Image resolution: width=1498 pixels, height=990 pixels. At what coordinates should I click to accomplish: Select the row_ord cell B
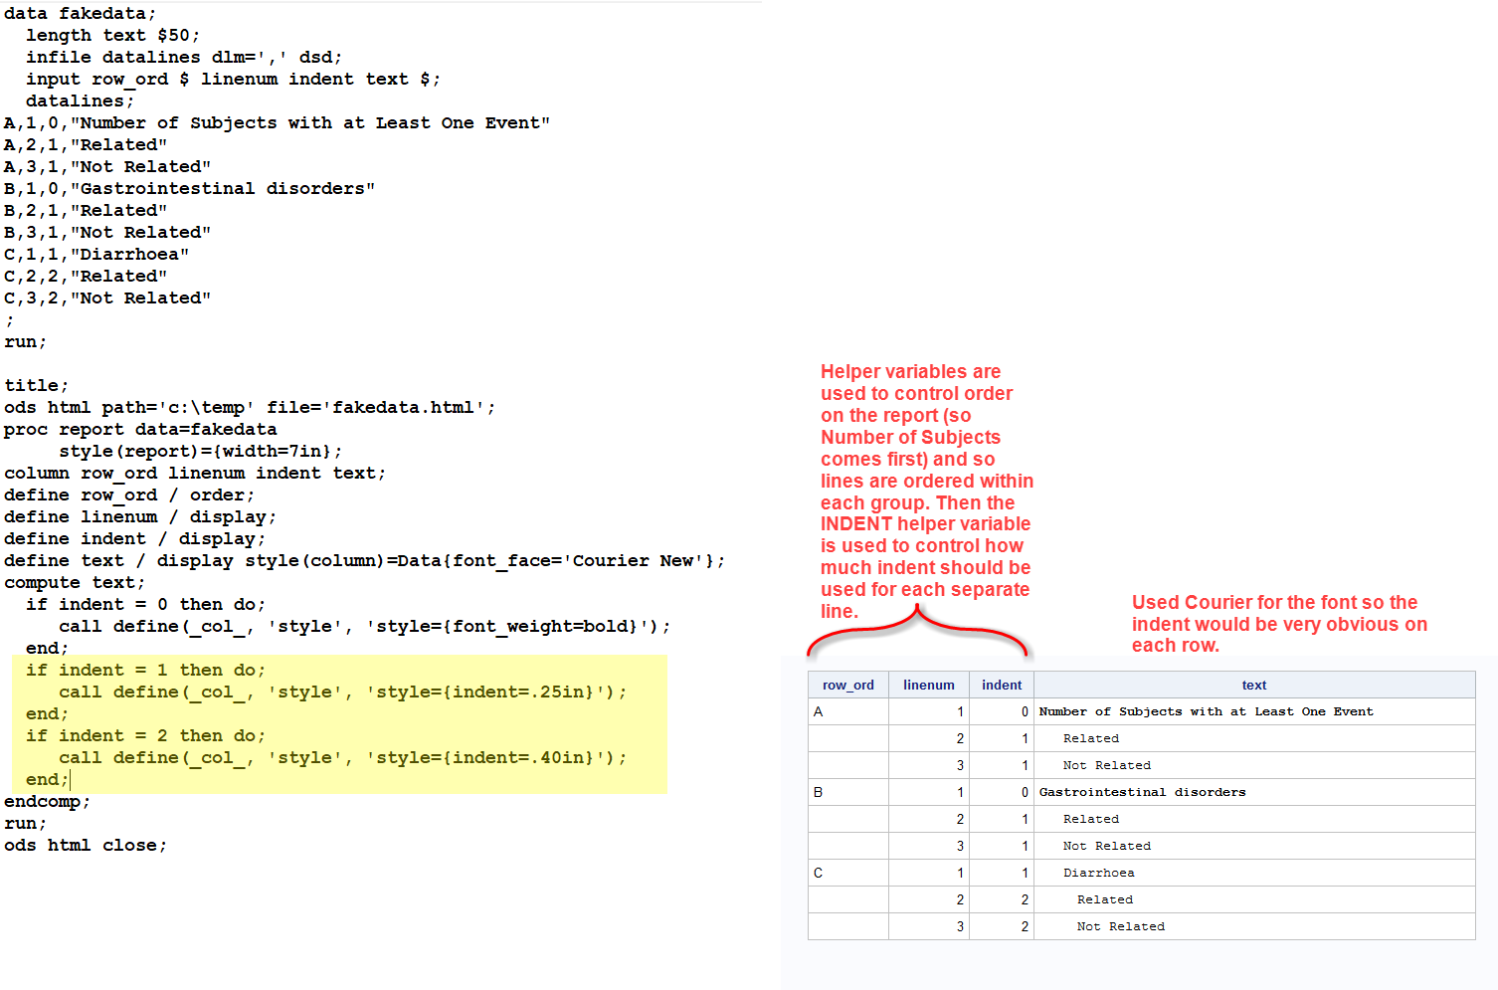click(x=848, y=792)
